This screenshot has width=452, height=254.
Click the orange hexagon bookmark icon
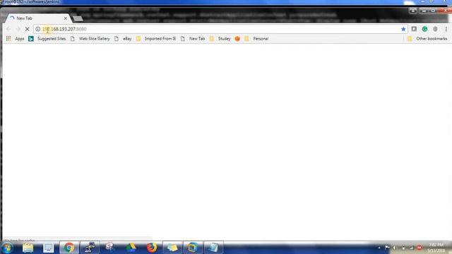pyautogui.click(x=237, y=39)
